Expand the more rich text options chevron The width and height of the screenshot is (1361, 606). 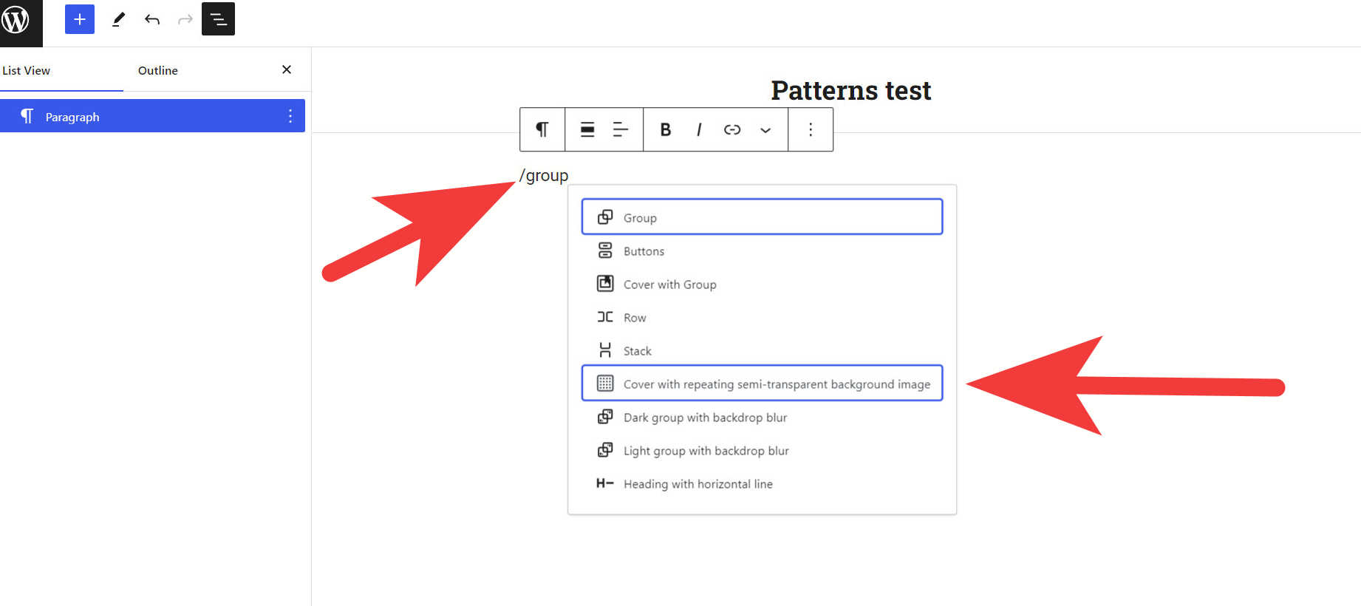(x=765, y=130)
